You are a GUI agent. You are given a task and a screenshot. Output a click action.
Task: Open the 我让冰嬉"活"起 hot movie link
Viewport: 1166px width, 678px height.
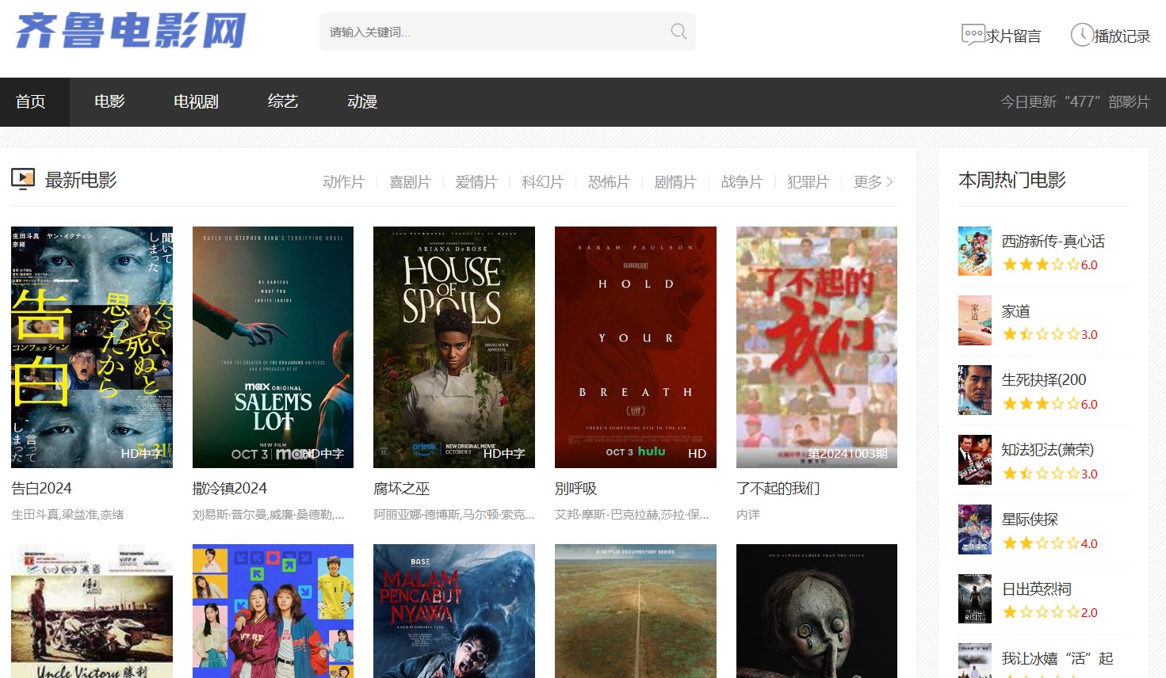coord(1057,659)
